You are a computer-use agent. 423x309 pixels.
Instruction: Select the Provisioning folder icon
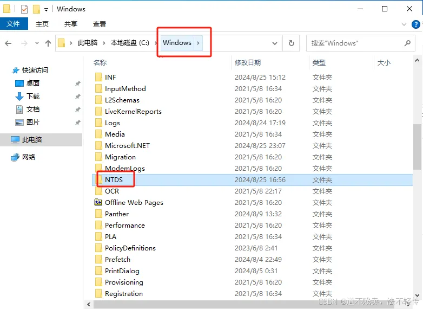(99, 282)
